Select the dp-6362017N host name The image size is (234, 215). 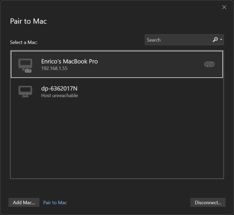[x=59, y=89]
